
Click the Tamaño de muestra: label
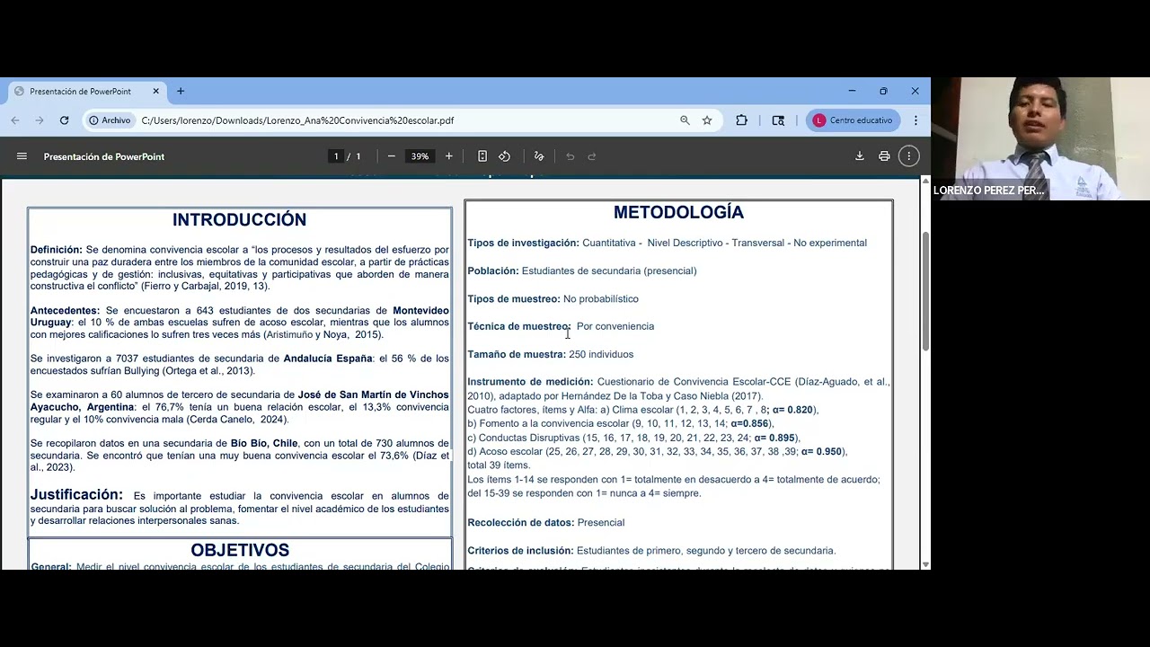tap(516, 355)
